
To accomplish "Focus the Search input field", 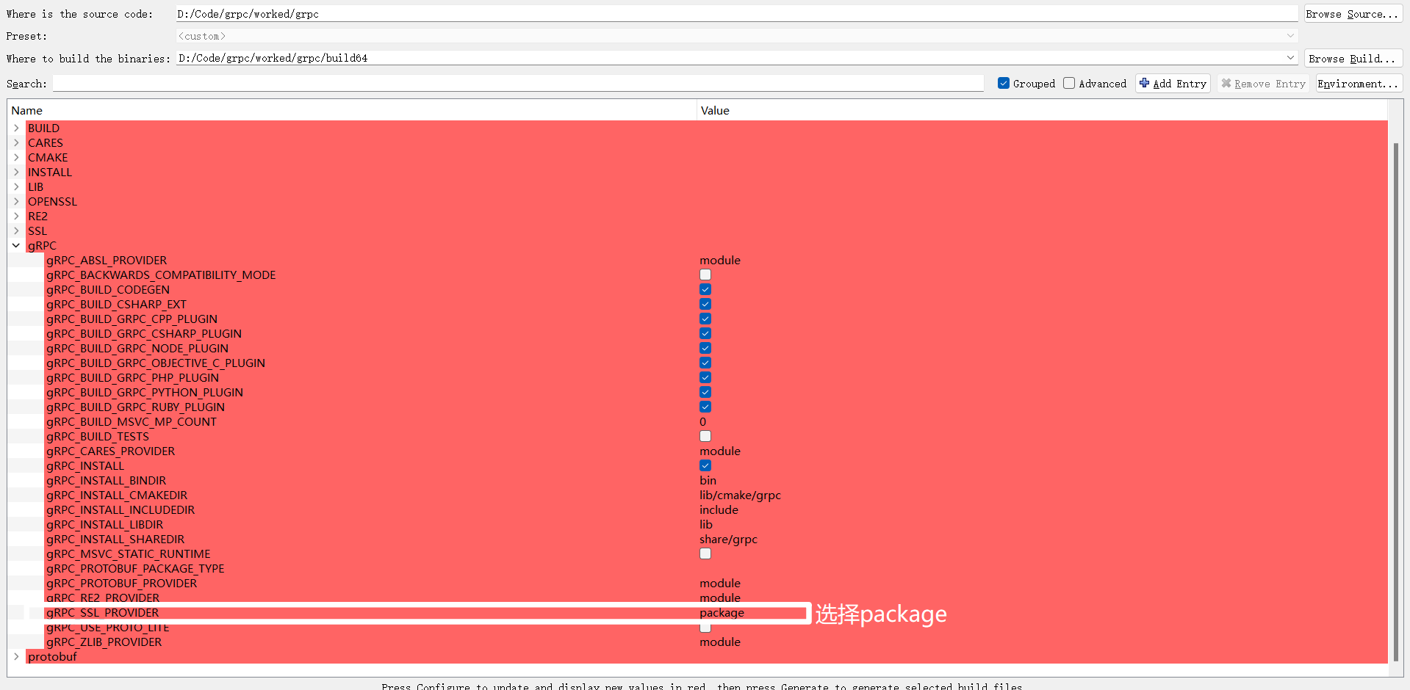I will [518, 84].
